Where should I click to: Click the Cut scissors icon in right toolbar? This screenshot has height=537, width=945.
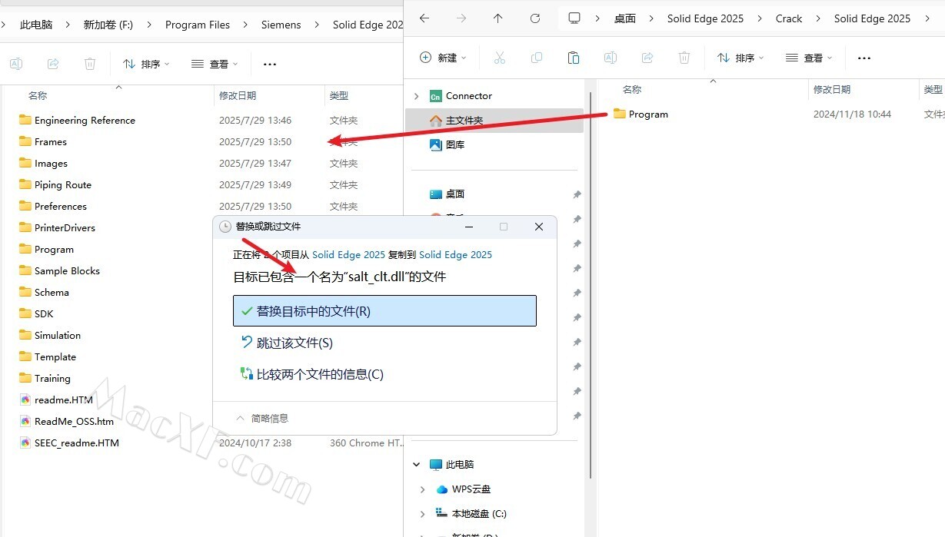(499, 58)
